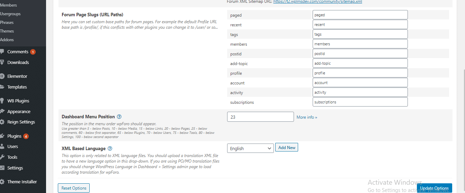The image size is (465, 193).
Task: Click the Update Options button
Action: (434, 188)
